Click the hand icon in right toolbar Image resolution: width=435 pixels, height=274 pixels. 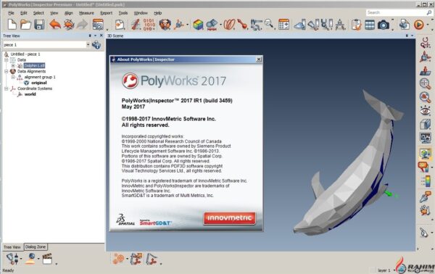pos(425,210)
